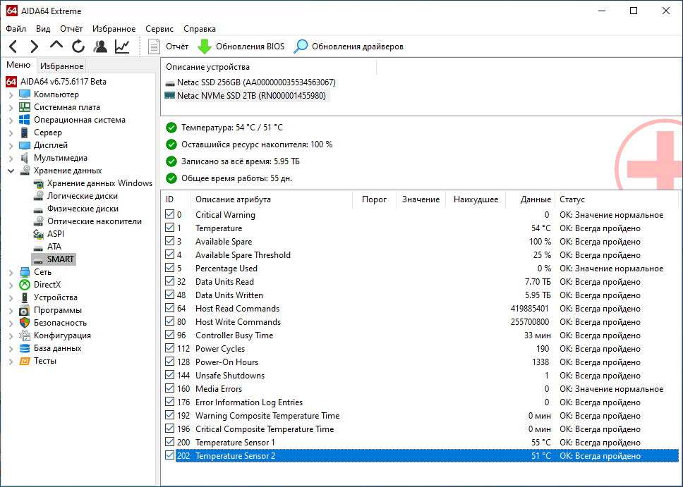Select the Конфигурация tree icon
This screenshot has height=487, width=683.
[25, 335]
